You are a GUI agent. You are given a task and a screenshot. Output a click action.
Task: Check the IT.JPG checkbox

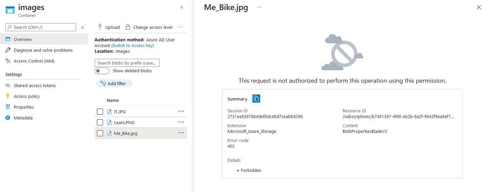(100, 112)
